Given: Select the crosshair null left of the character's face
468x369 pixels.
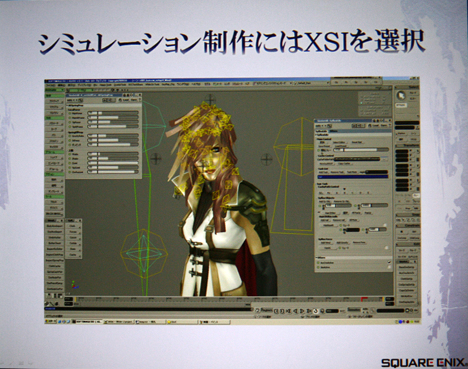Looking at the screenshot, I should (x=156, y=159).
